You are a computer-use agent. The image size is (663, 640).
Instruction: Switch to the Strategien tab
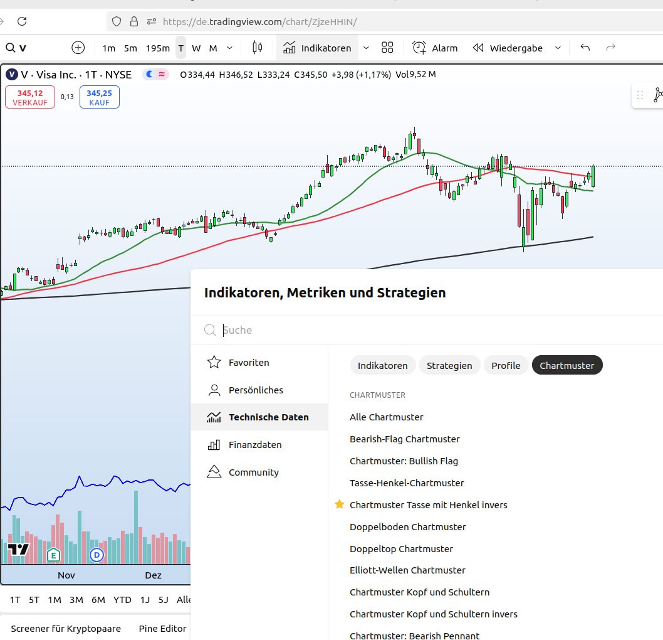(449, 365)
